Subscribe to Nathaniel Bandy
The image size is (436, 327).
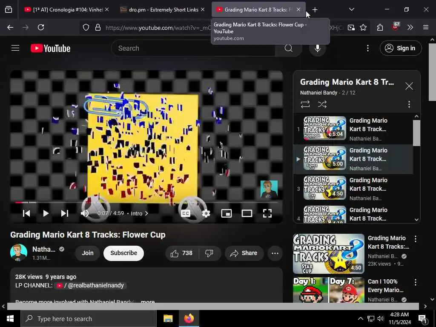point(124,253)
